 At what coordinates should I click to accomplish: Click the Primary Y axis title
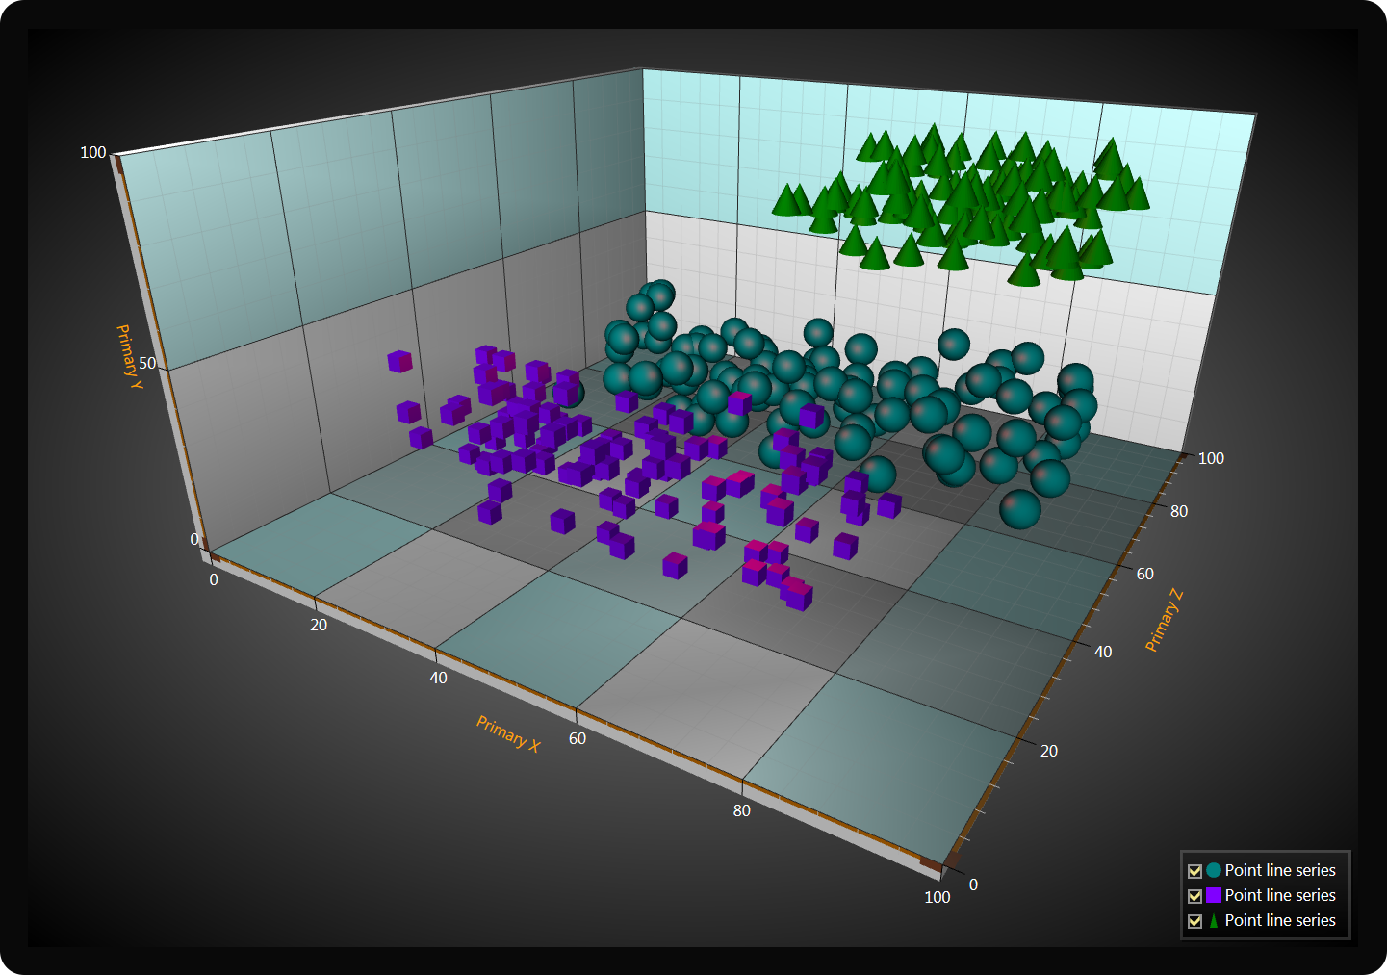click(129, 356)
